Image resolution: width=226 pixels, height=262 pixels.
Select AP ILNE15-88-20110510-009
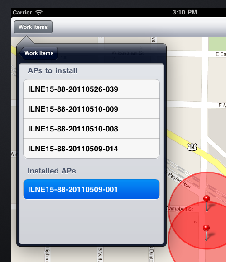[91, 109]
